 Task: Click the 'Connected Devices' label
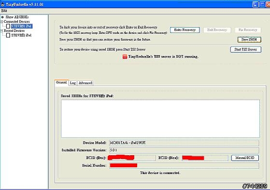click(x=17, y=22)
